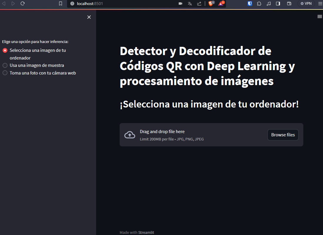This screenshot has width=323, height=235.
Task: Open the VPN dropdown menu
Action: (306, 4)
